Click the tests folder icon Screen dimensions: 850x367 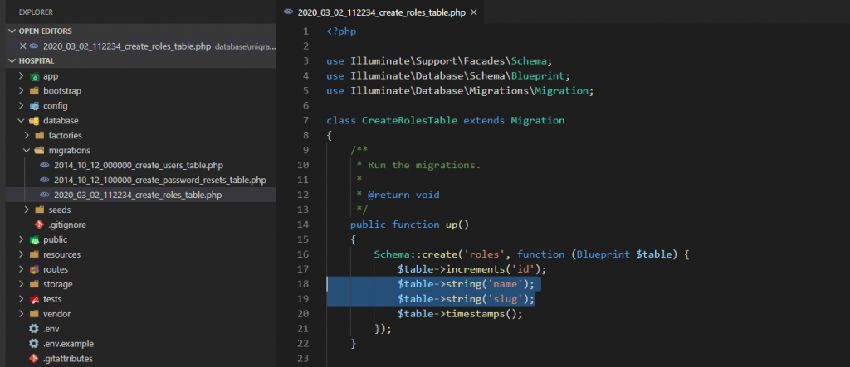(34, 299)
